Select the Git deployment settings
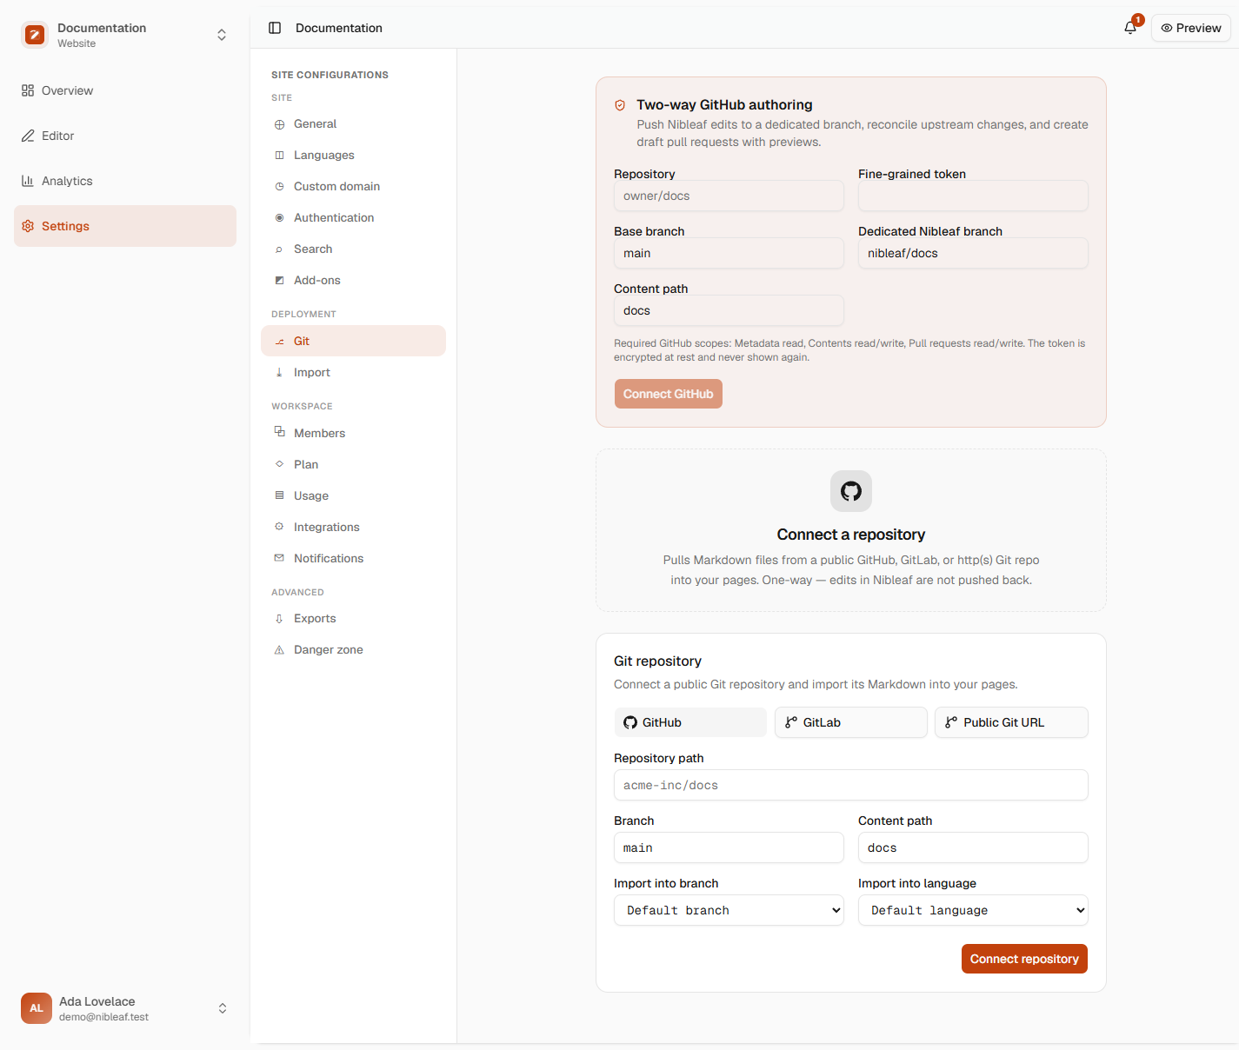The image size is (1239, 1050). pos(353,341)
